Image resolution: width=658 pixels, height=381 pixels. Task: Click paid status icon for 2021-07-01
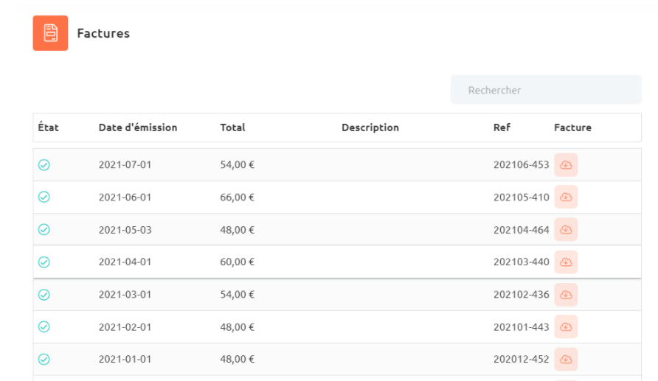point(44,165)
